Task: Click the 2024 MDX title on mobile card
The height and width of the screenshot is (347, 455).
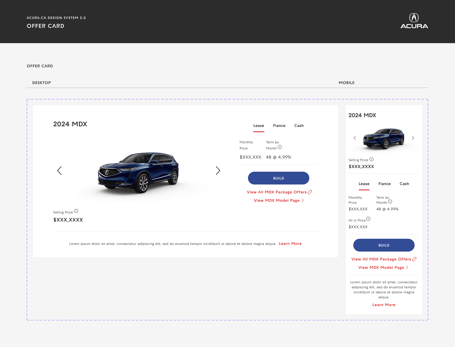Action: click(362, 115)
